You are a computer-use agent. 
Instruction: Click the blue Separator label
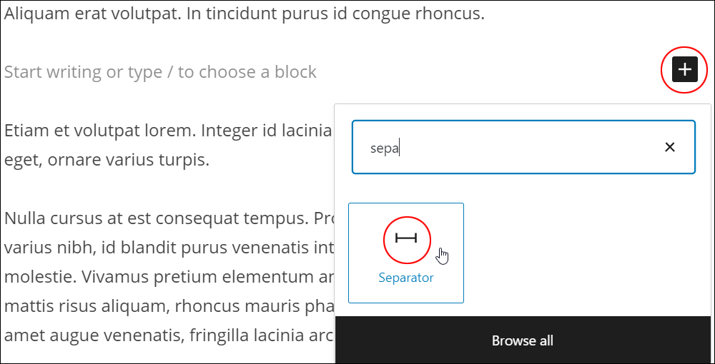click(406, 278)
